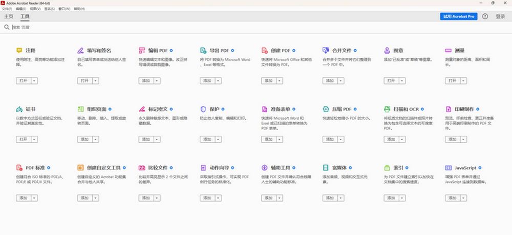Click the 标记密文 redact icon
The width and height of the screenshot is (512, 235).
[142, 109]
